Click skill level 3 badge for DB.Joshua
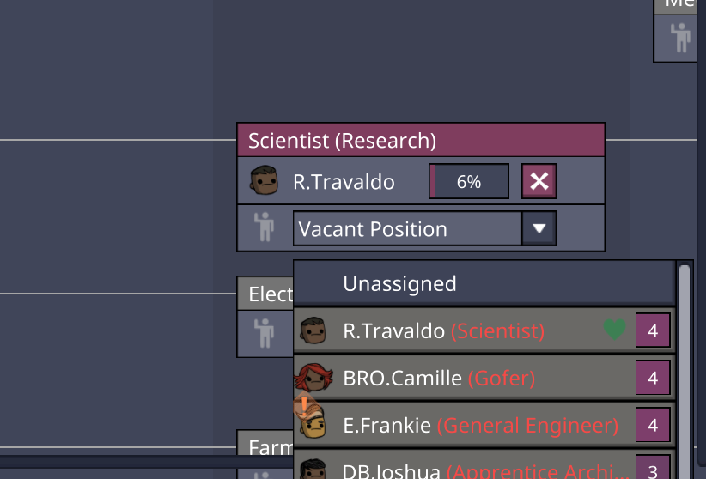 click(653, 470)
